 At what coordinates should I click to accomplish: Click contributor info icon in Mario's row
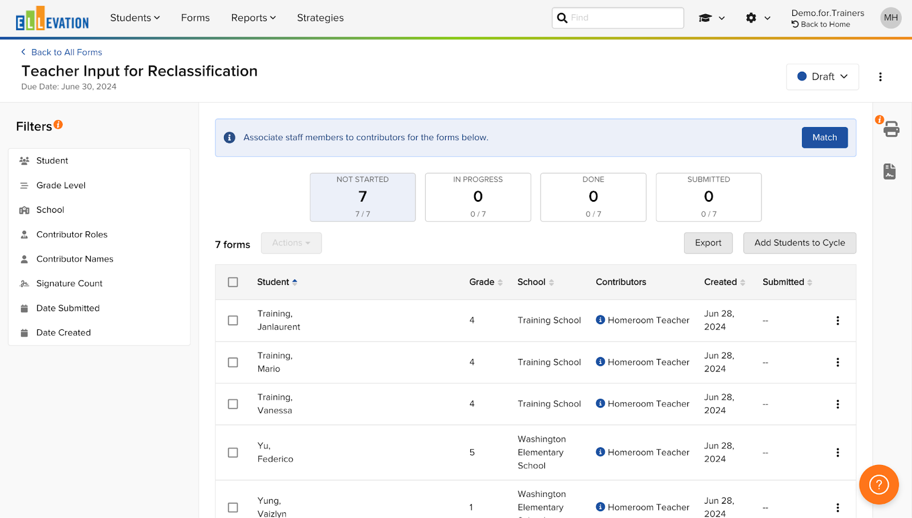point(600,361)
